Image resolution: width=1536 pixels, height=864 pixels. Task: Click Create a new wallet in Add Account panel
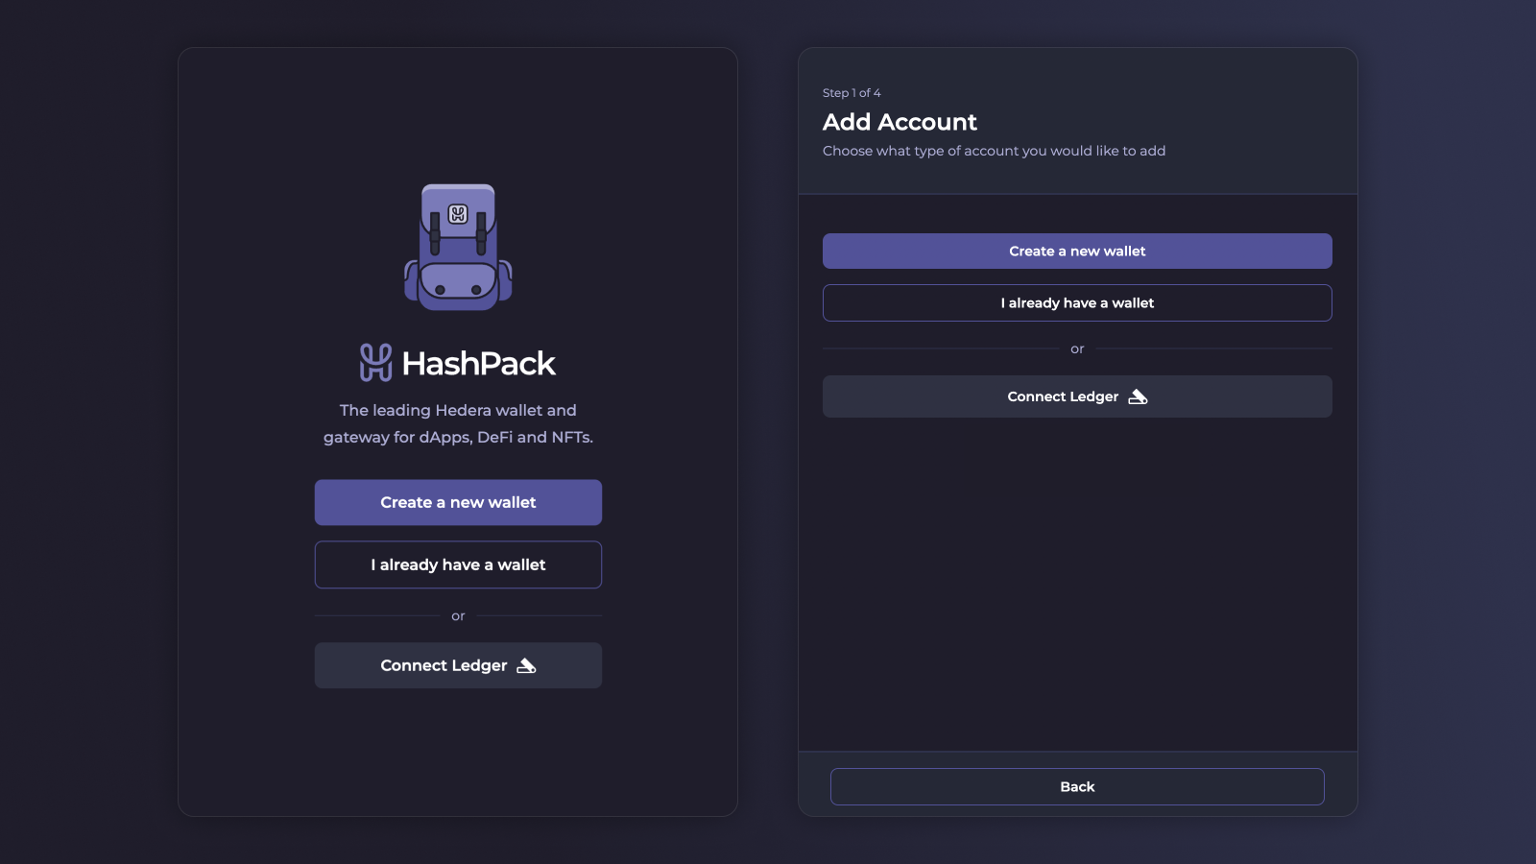coord(1077,251)
